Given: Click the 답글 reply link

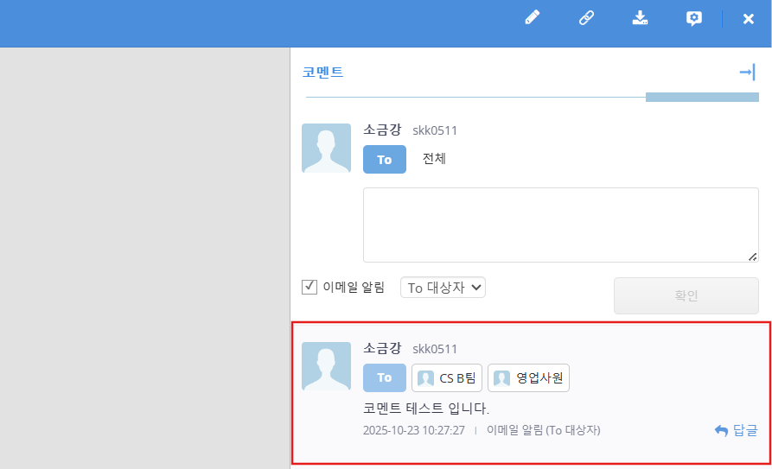Looking at the screenshot, I should 736,430.
